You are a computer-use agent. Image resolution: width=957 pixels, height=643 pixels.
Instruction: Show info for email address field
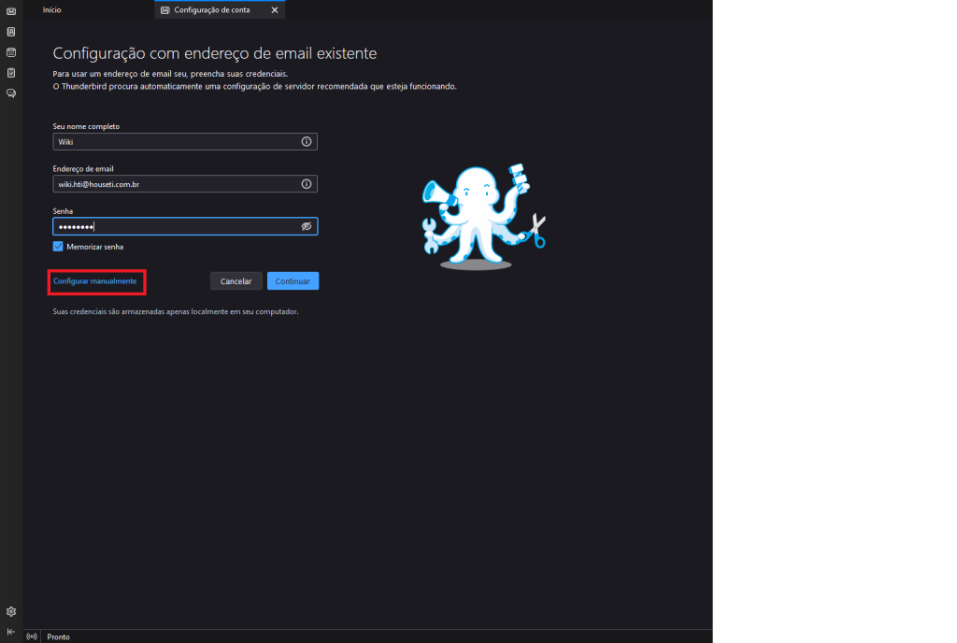click(307, 183)
